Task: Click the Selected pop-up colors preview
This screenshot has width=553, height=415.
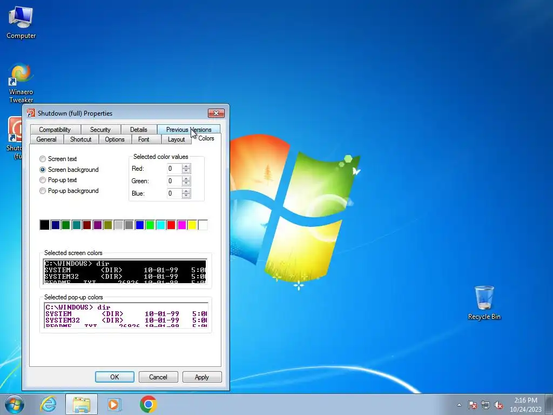Action: tap(126, 315)
